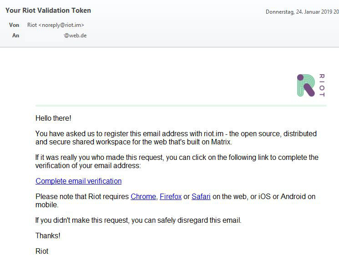Click the Hello there! greeting text
The width and height of the screenshot is (339, 261).
click(x=53, y=118)
